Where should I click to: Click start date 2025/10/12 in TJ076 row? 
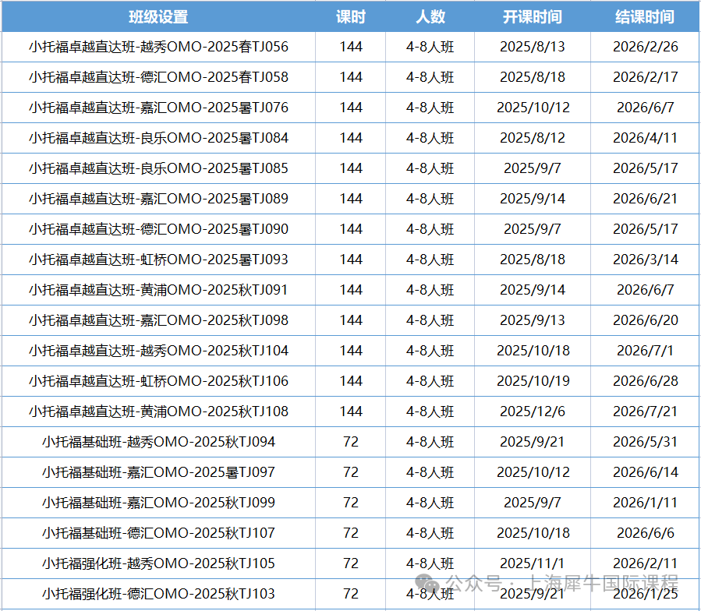pos(533,108)
